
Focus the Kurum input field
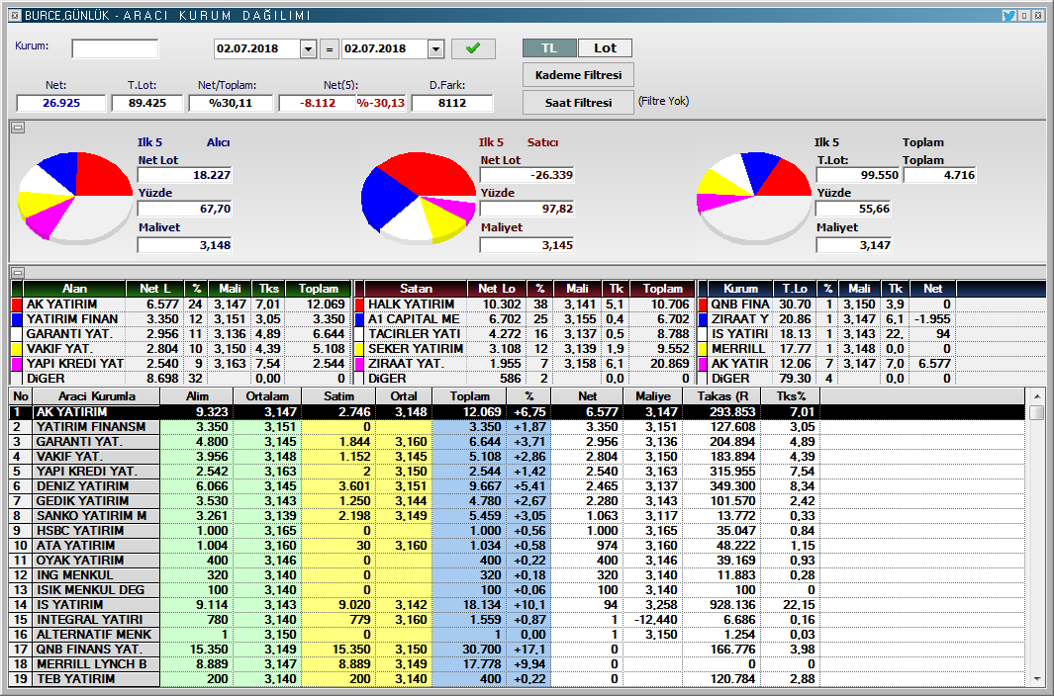pos(115,48)
